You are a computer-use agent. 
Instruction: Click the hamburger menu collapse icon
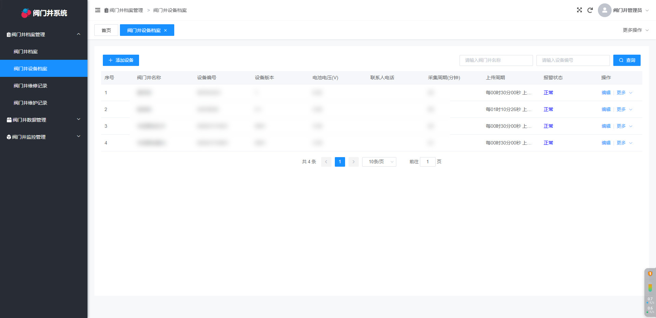pyautogui.click(x=98, y=10)
